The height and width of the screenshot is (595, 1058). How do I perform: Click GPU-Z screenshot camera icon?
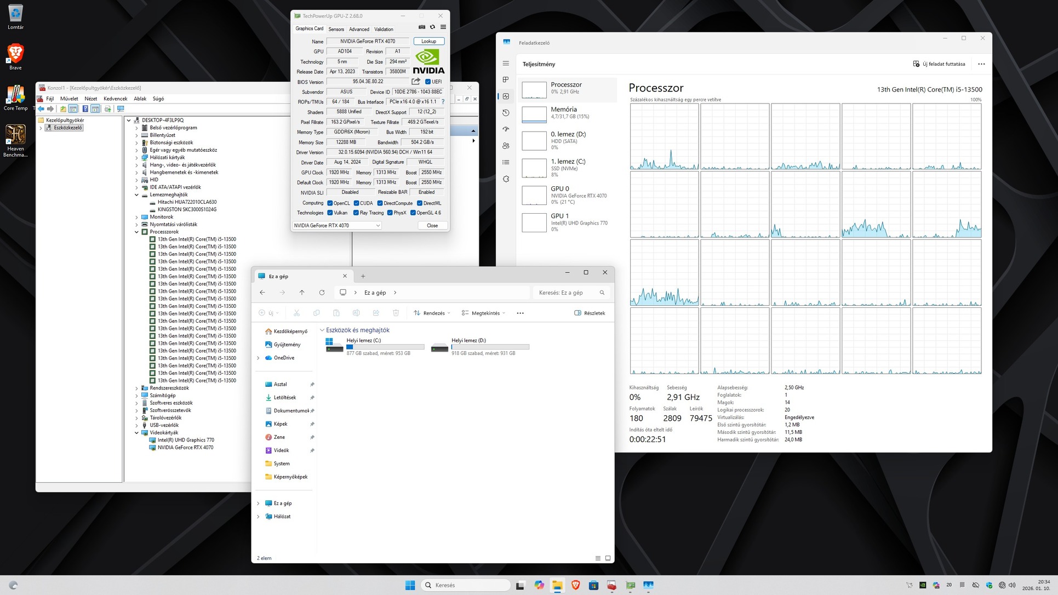(x=422, y=27)
